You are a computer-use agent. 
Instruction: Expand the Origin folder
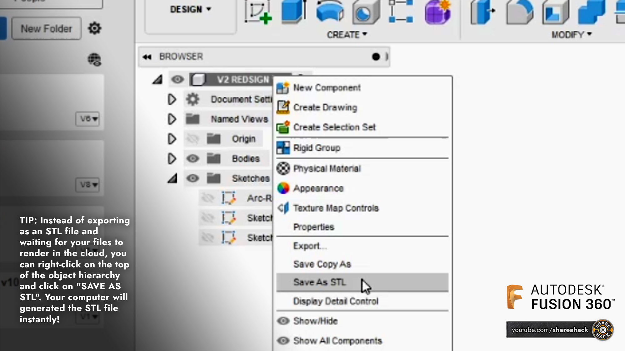(172, 139)
